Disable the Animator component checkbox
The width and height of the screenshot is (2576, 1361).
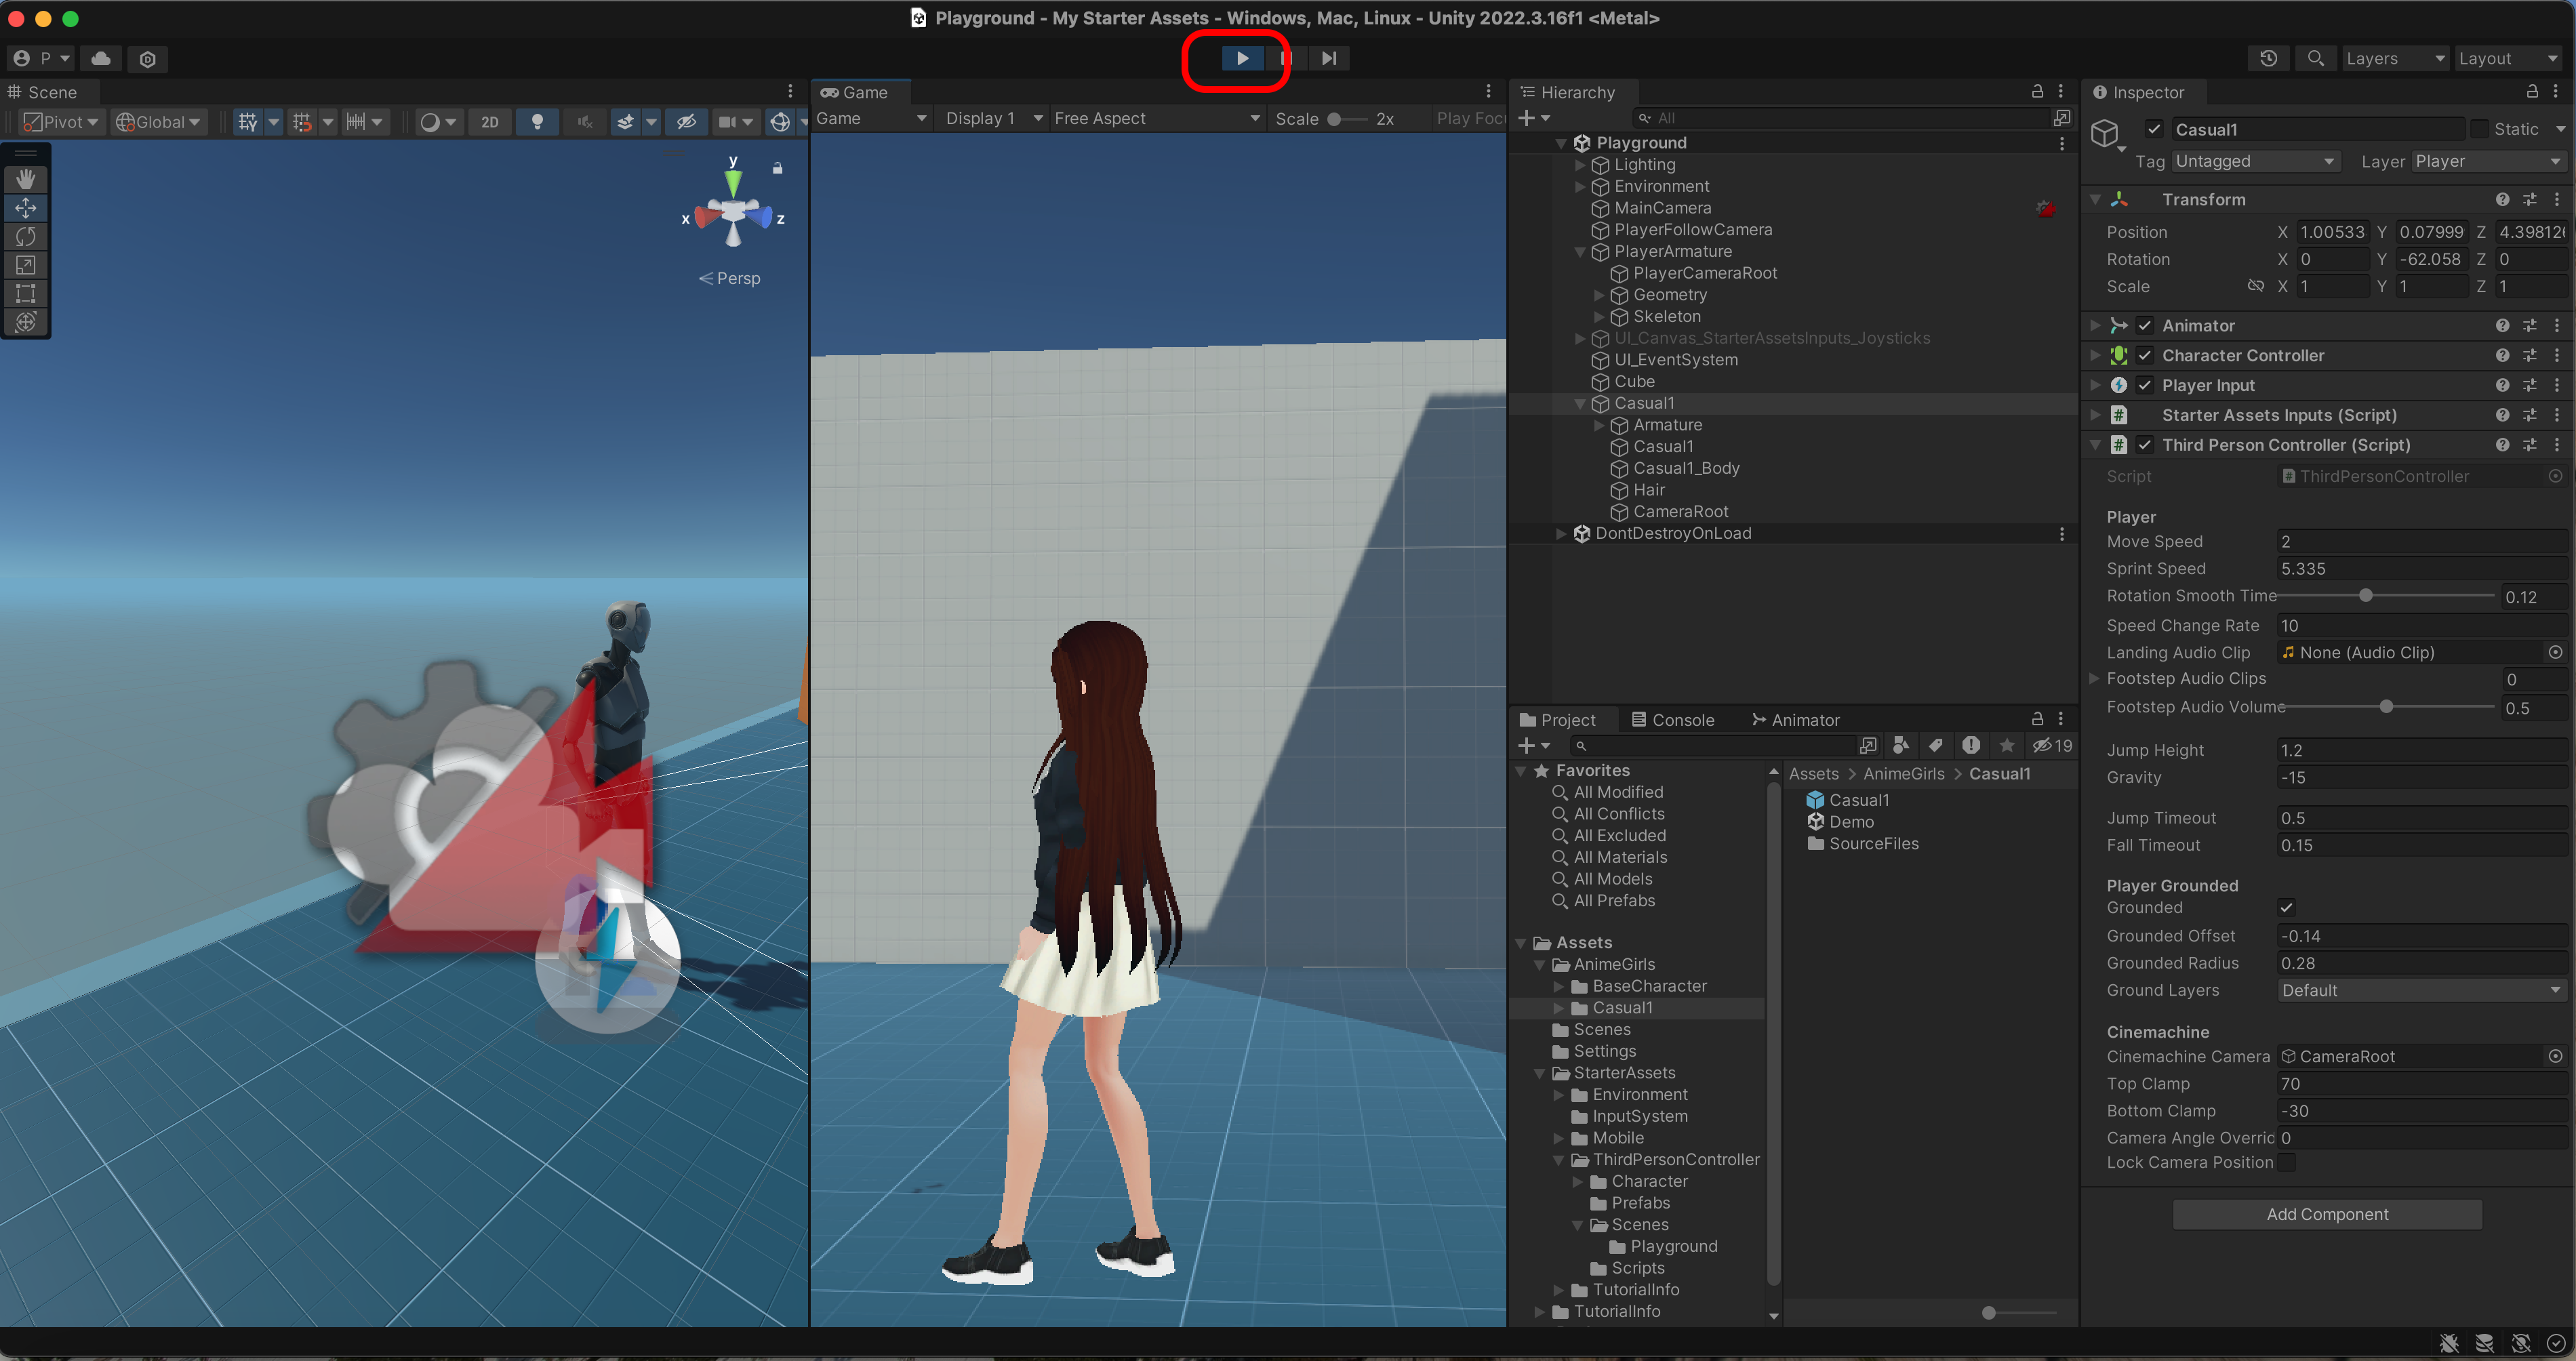tap(2145, 326)
